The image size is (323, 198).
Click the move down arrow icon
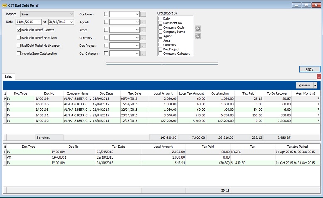(198, 36)
